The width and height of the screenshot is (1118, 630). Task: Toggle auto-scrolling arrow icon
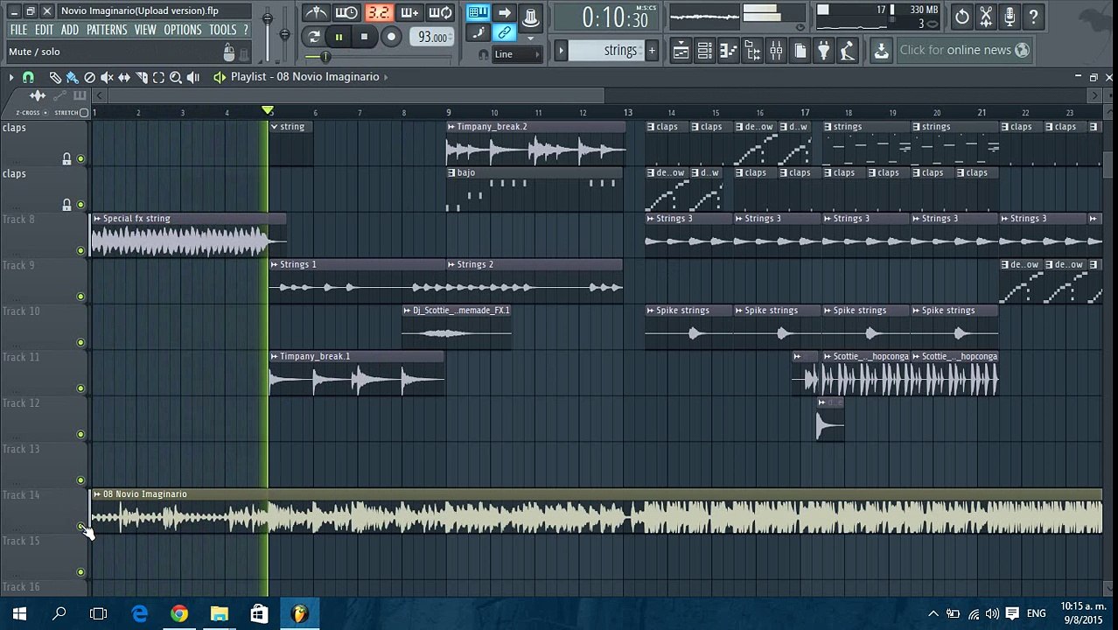coord(504,12)
